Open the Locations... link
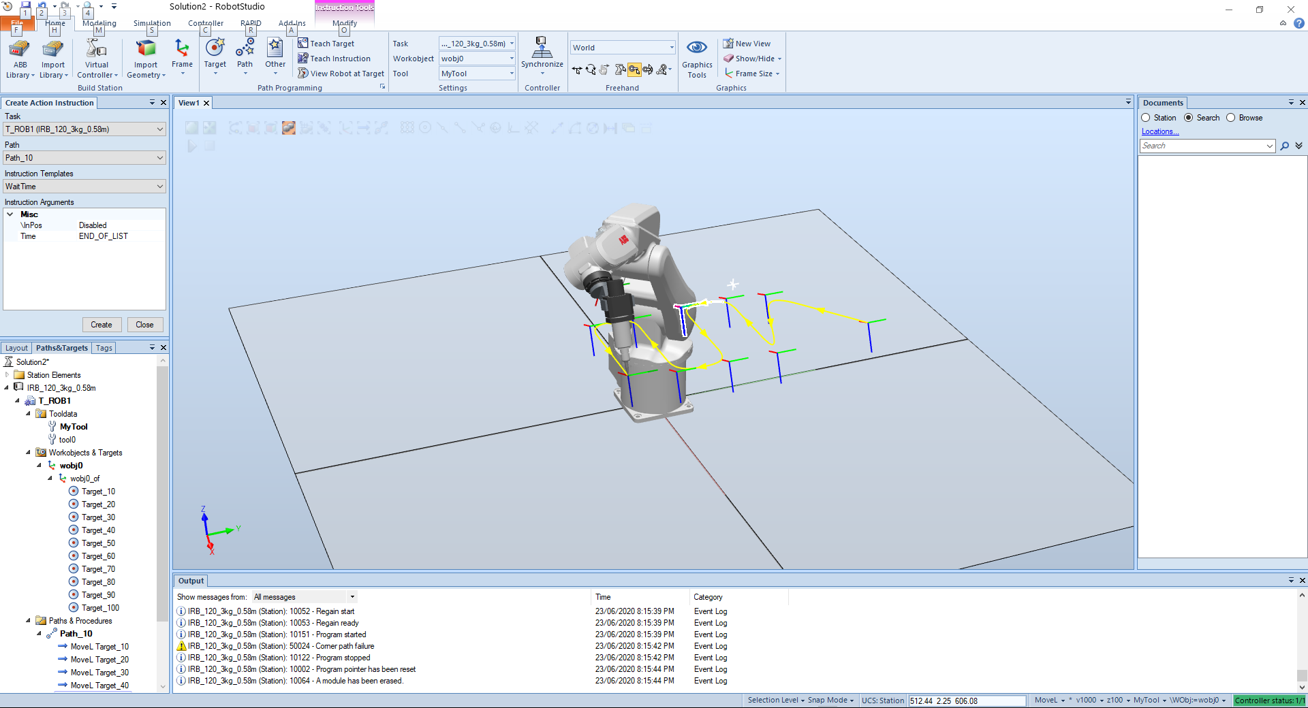Screen dimensions: 1308x708 (1159, 131)
